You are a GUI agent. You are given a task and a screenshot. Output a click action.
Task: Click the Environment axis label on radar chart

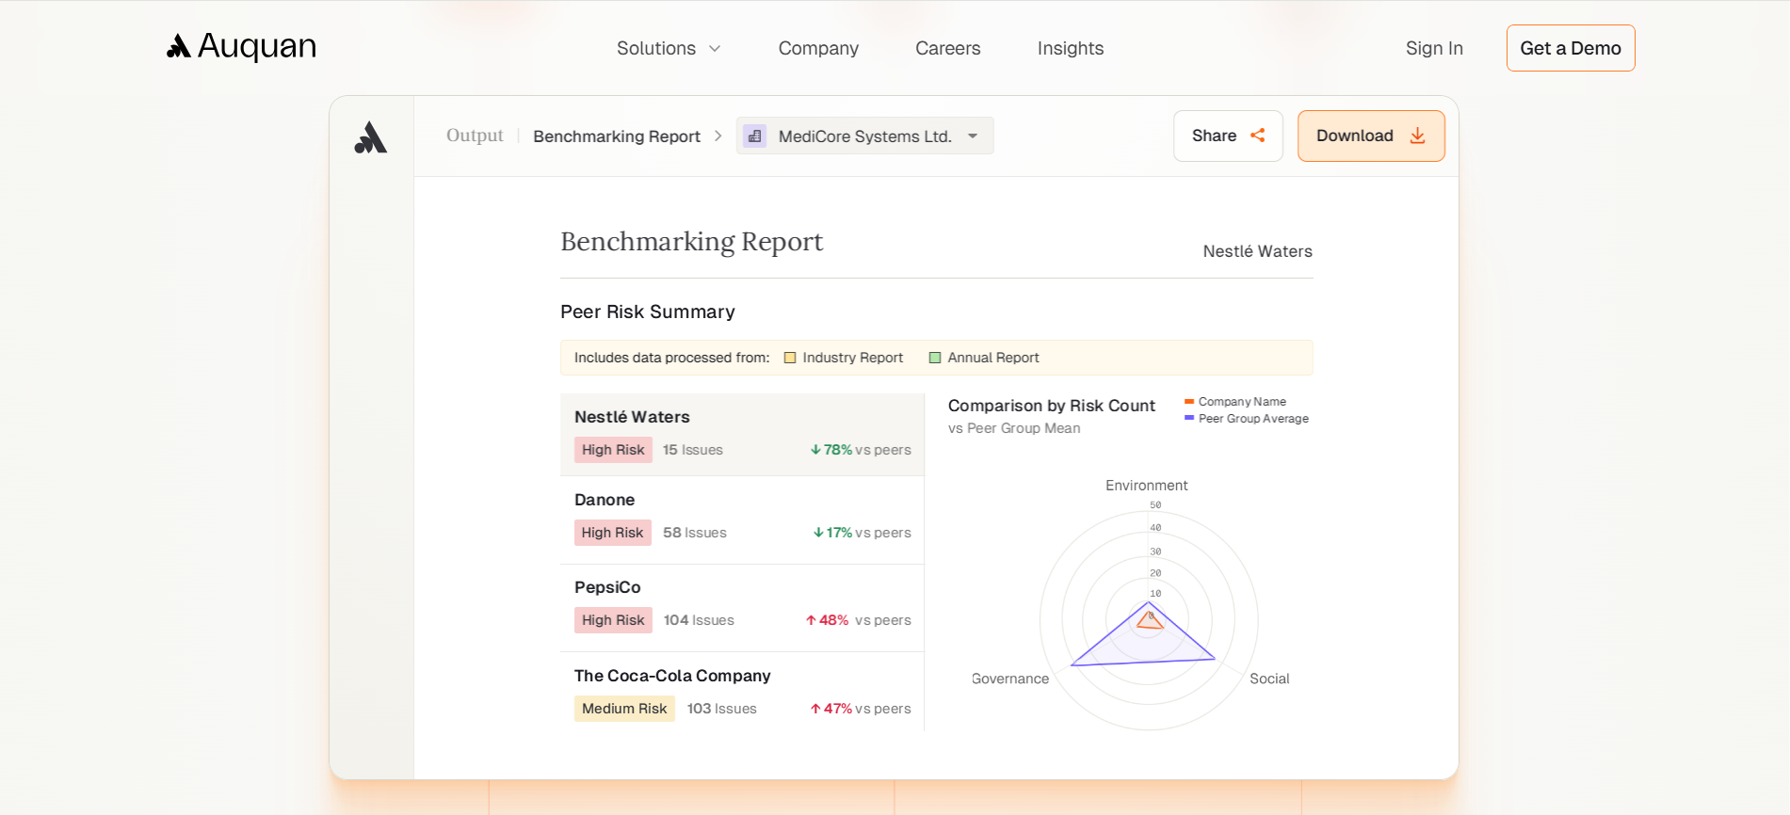click(1147, 486)
